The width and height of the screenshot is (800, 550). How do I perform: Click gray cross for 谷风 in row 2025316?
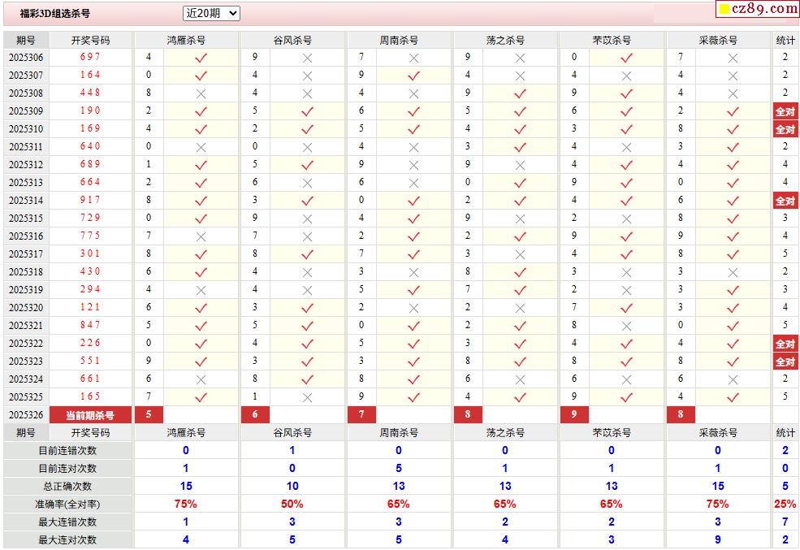307,236
